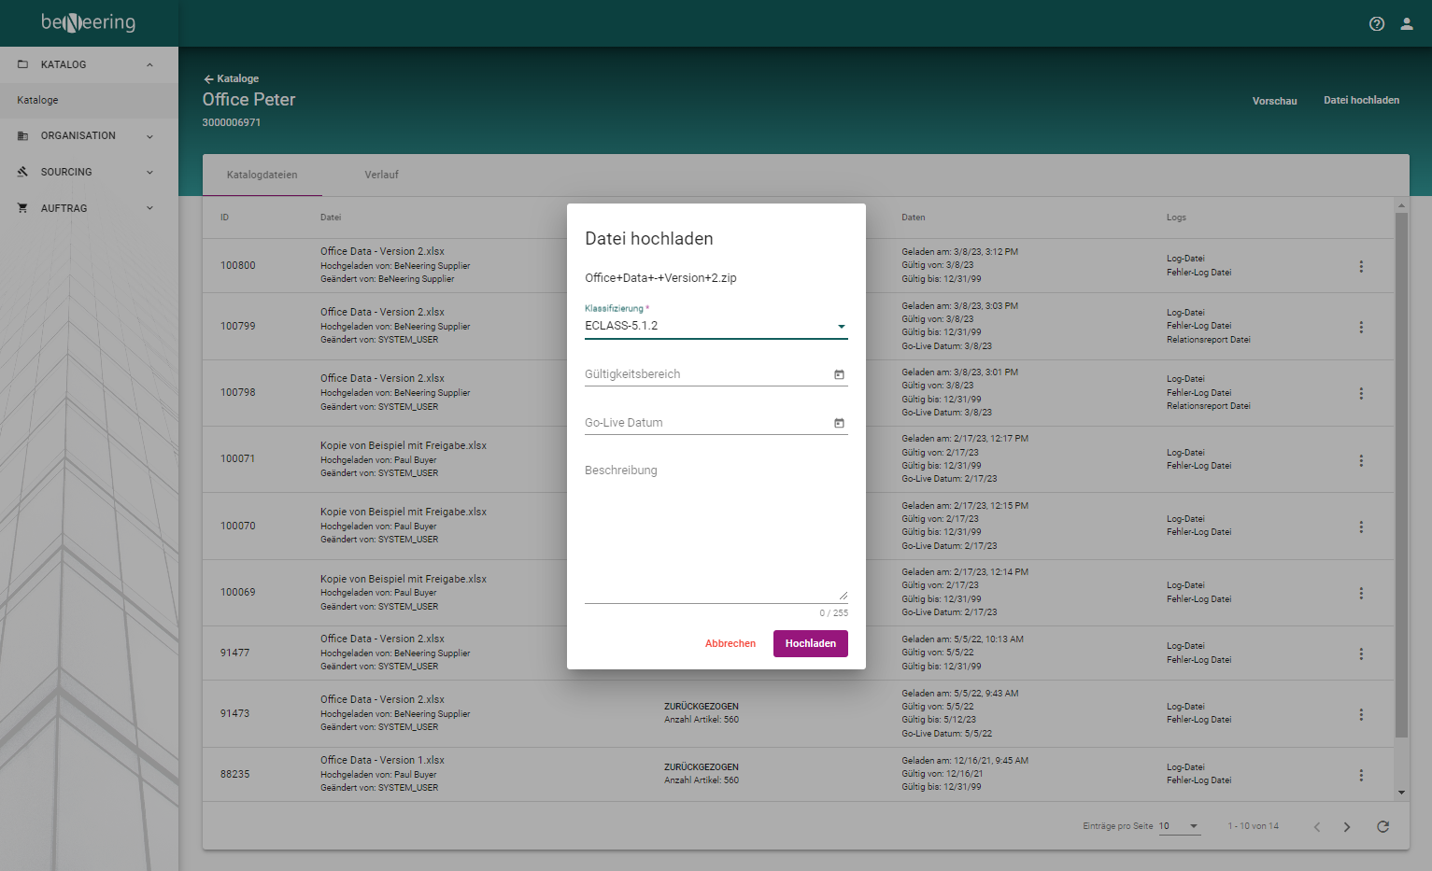Open the help question mark icon

click(1376, 24)
